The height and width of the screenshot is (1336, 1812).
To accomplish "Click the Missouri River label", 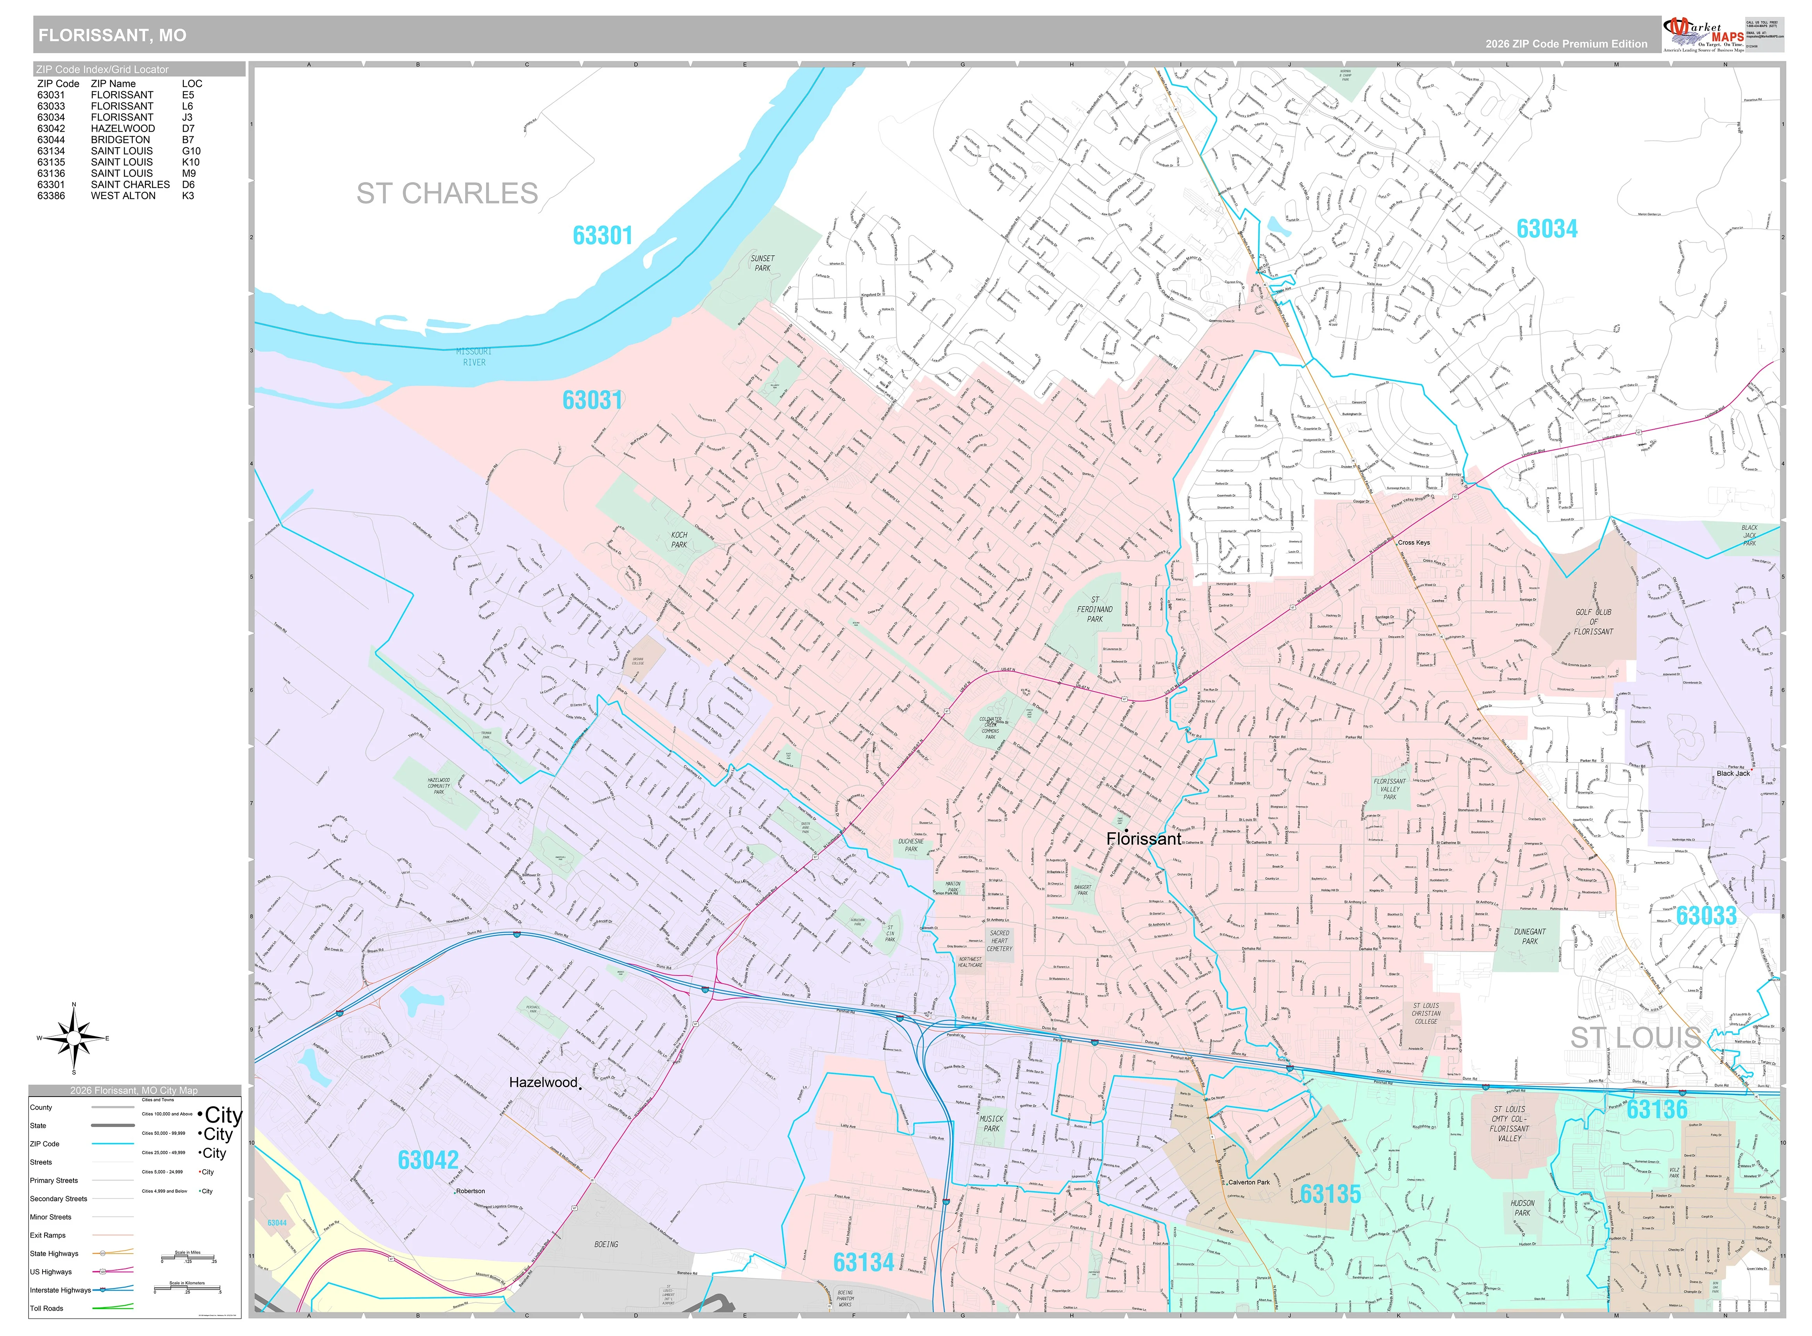I will tap(474, 357).
